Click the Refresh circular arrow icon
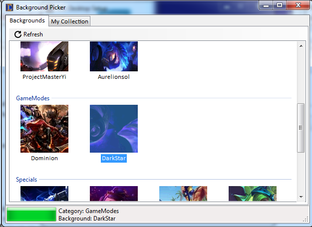Image resolution: width=312 pixels, height=227 pixels. tap(18, 34)
